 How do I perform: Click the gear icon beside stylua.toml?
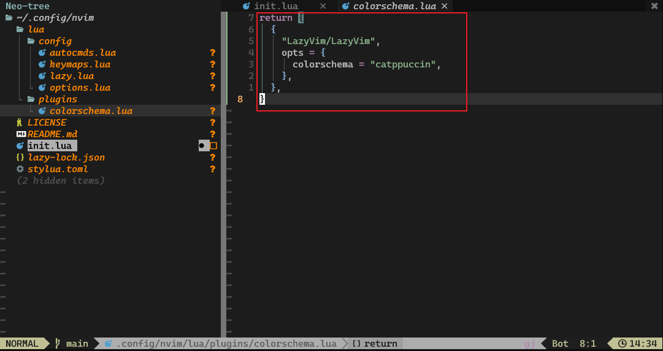pos(20,169)
